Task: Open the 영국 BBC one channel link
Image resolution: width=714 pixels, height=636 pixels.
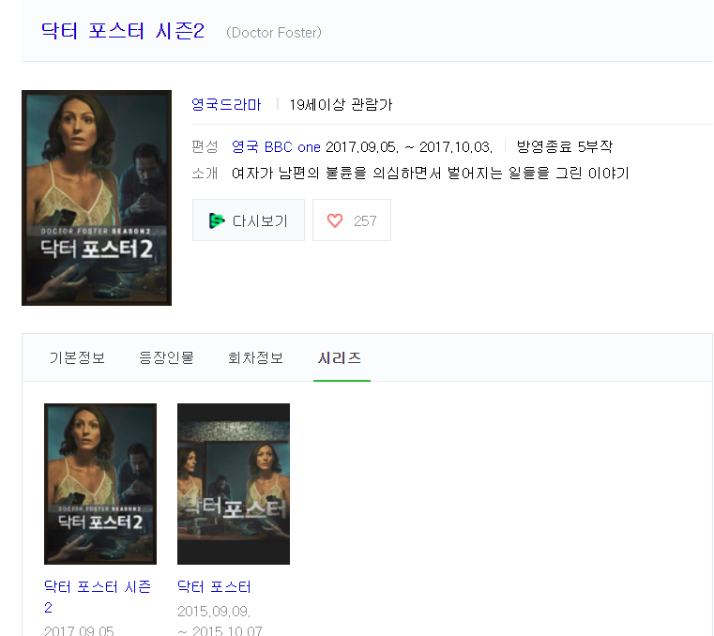Action: [276, 147]
